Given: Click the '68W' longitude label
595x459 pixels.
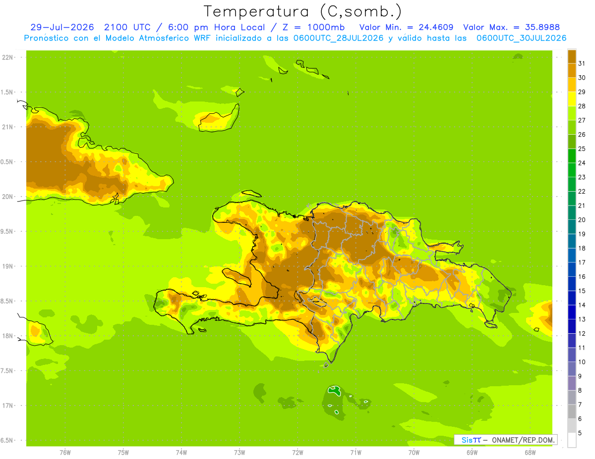Looking at the screenshot, I should tap(530, 452).
